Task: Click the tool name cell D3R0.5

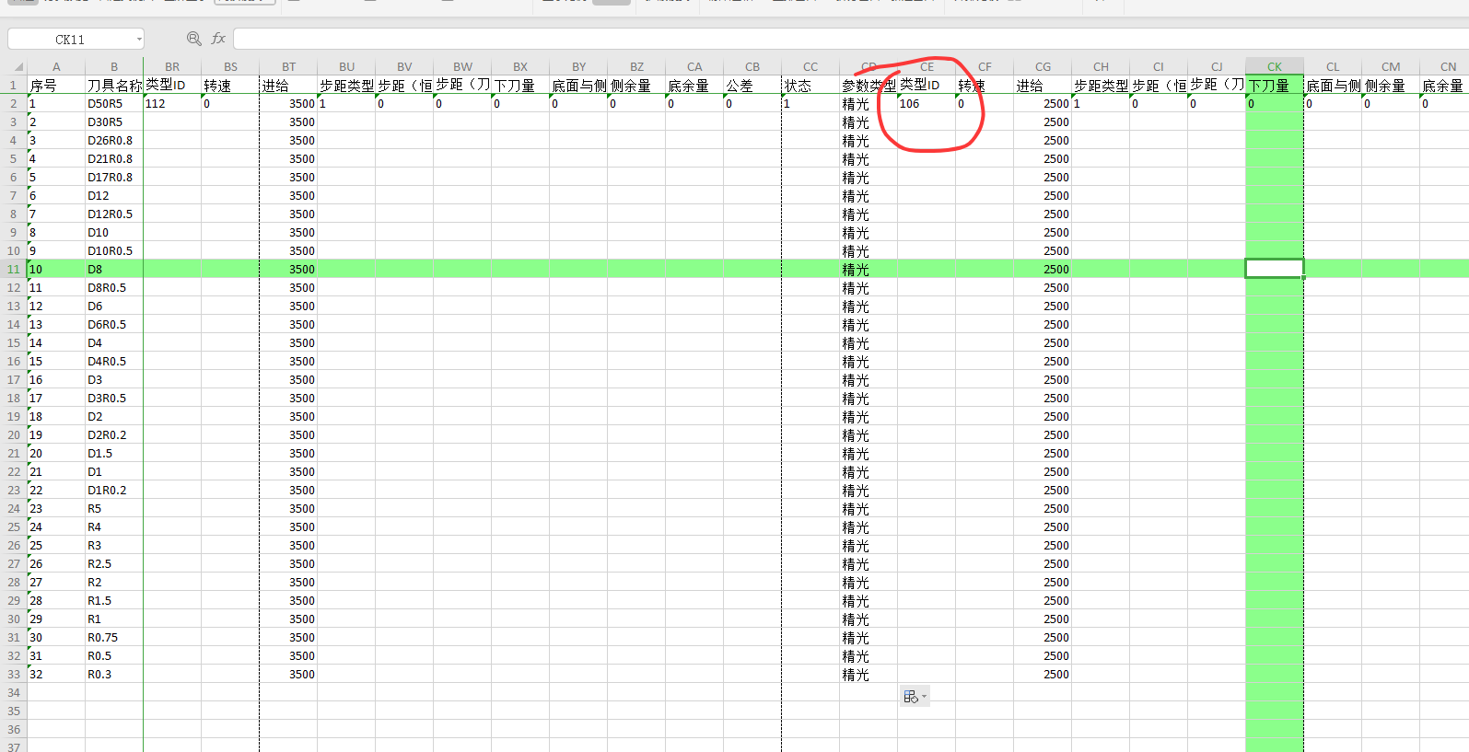Action: click(x=114, y=398)
